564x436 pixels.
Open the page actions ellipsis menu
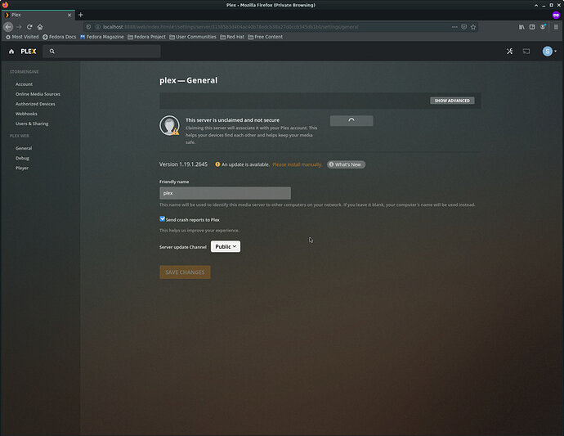tap(454, 27)
